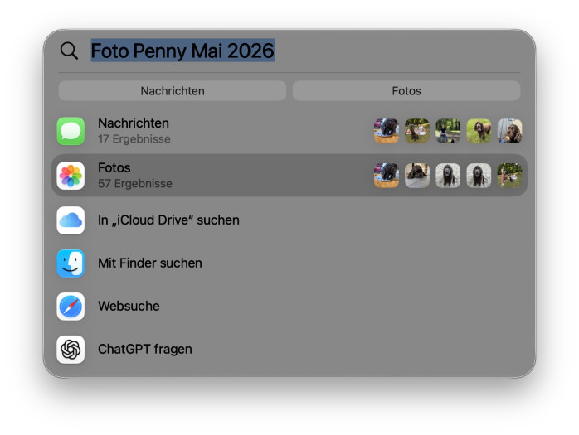Click the ChatGPT logo icon
The width and height of the screenshot is (579, 435).
71,350
